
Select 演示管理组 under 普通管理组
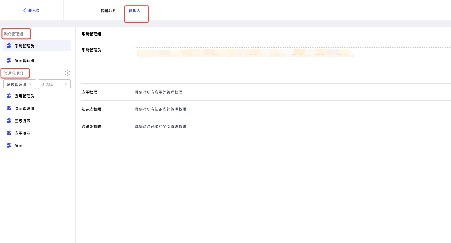24,108
